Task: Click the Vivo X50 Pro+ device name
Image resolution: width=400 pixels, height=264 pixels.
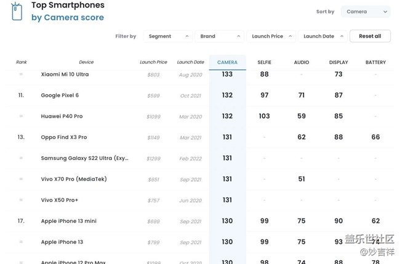Action: (60, 200)
